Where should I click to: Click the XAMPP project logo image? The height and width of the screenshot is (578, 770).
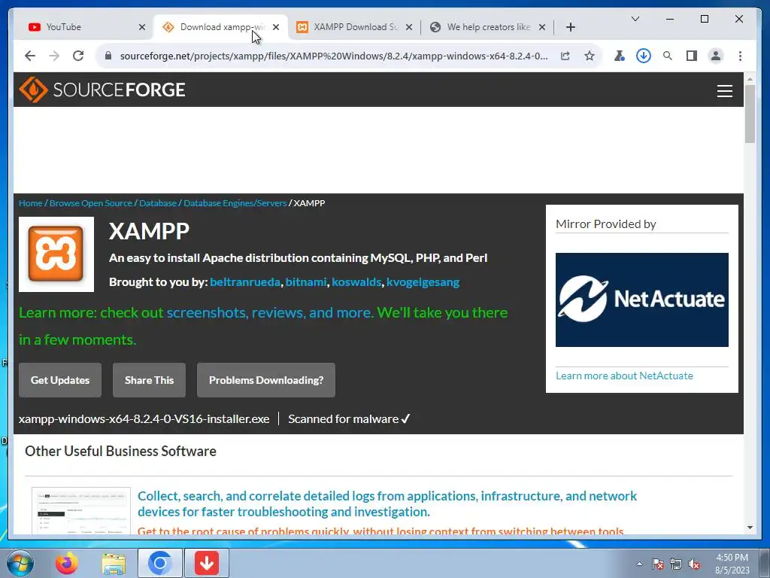pyautogui.click(x=56, y=254)
